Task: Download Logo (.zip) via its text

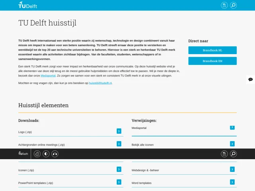Action: pyautogui.click(x=25, y=132)
